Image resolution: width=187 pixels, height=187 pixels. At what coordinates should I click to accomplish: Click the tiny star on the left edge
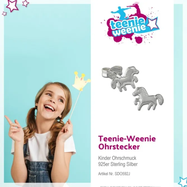pos(4,14)
